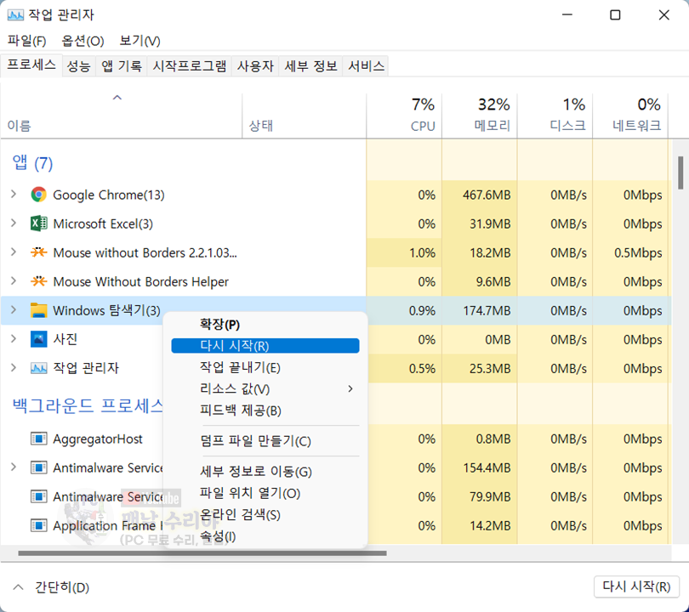
Task: Switch to the 시작프로그램 tab
Action: pos(190,65)
